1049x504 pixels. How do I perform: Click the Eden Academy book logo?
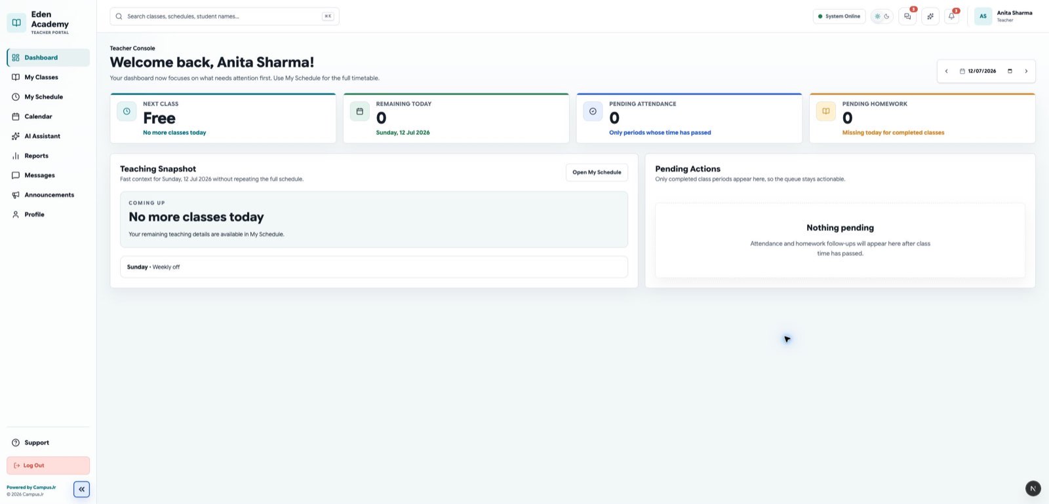point(16,22)
